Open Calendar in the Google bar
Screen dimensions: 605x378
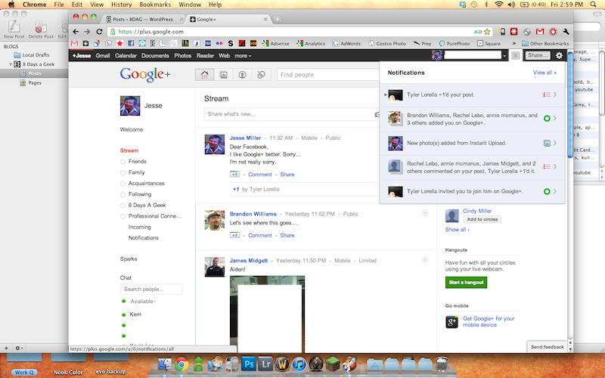[126, 55]
